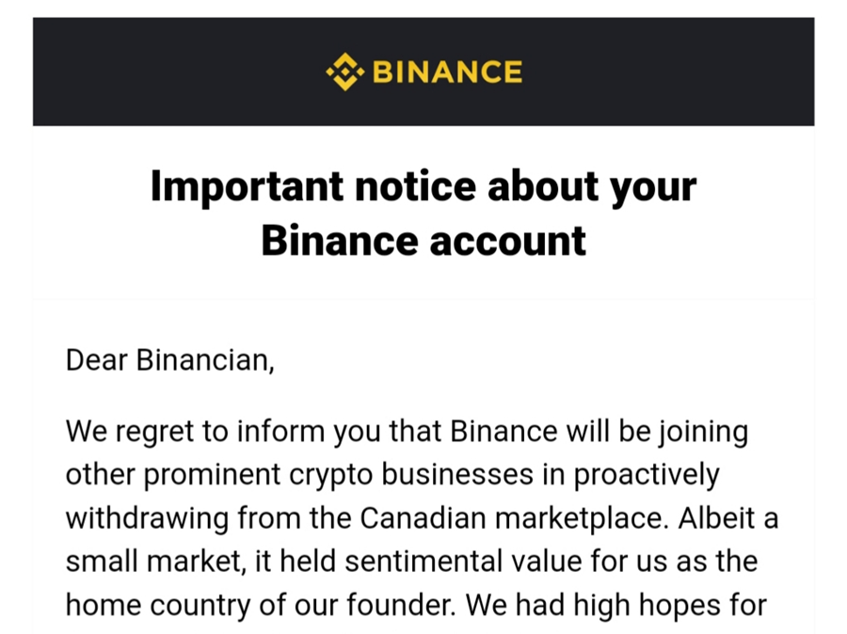847x634 pixels.
Task: Click the yellow BINANCE wordmark
Action: pos(447,71)
